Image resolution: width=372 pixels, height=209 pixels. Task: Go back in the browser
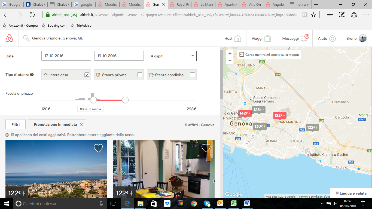pyautogui.click(x=6, y=15)
